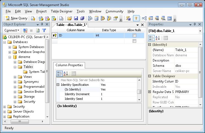
Task: Pin the Object Explorer panel
Action: click(x=42, y=24)
